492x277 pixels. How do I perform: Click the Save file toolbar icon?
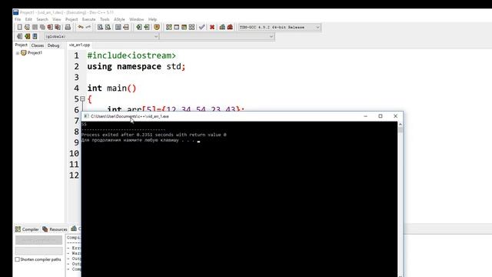pos(35,28)
